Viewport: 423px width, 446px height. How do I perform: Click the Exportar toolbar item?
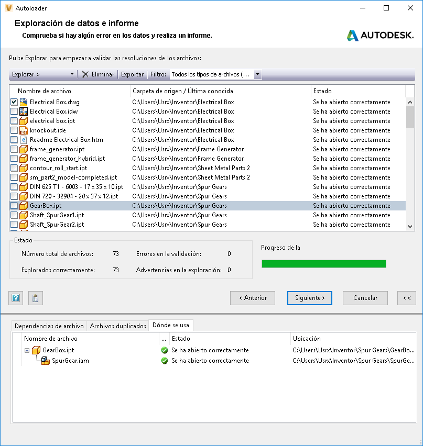(132, 74)
